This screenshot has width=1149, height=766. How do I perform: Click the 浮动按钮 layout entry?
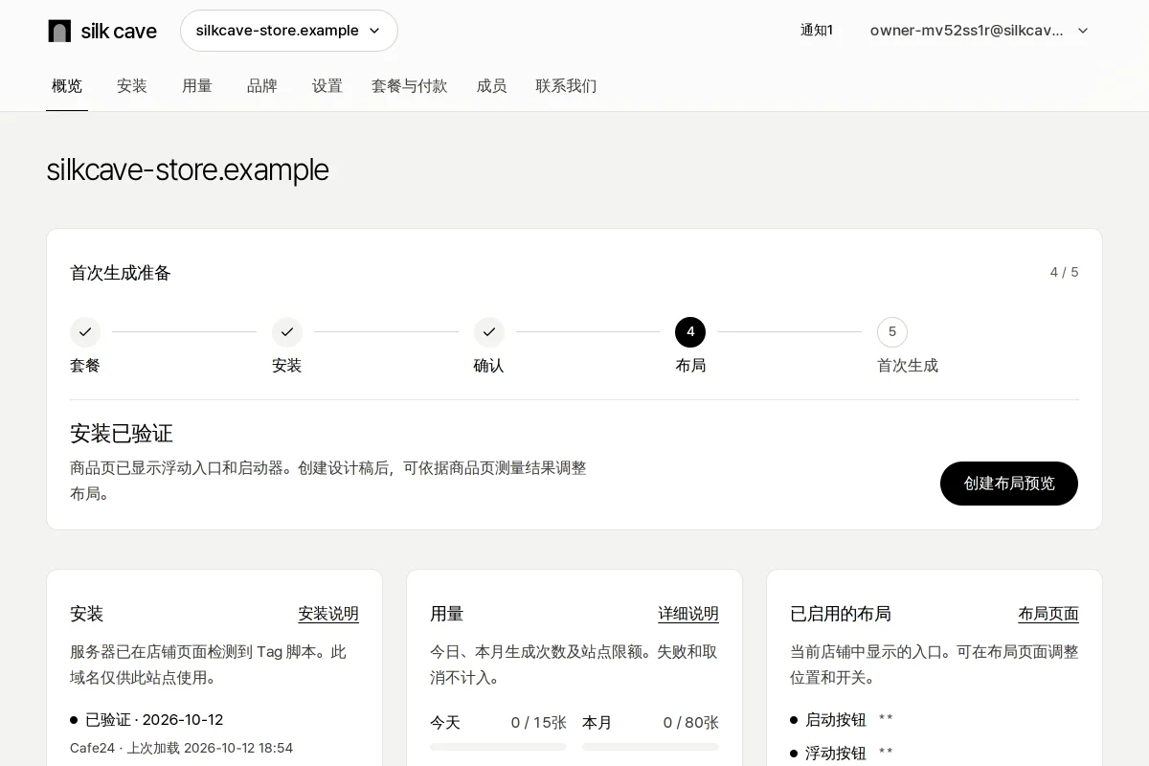pyautogui.click(x=836, y=754)
